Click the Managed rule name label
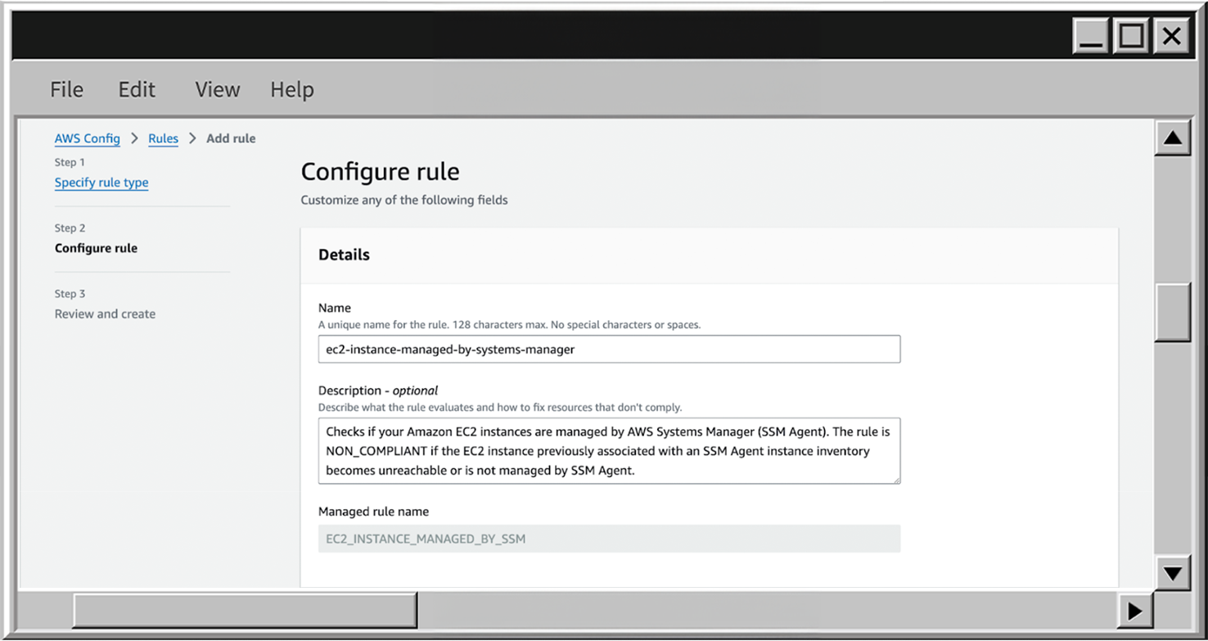 coord(373,512)
